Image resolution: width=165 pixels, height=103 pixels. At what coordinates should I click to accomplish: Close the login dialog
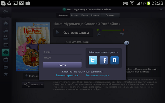point(127,43)
